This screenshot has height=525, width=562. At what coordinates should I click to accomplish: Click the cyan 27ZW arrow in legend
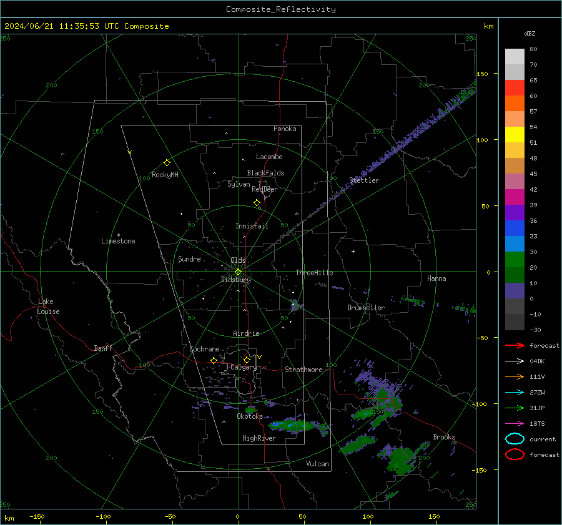point(515,393)
